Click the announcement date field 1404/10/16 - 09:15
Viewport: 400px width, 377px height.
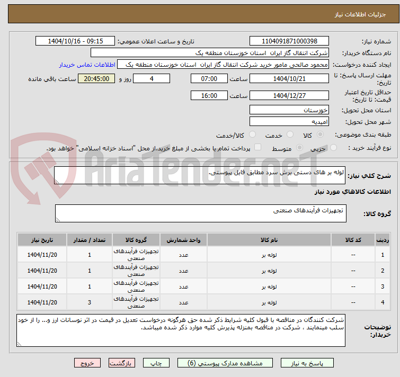[x=75, y=41]
